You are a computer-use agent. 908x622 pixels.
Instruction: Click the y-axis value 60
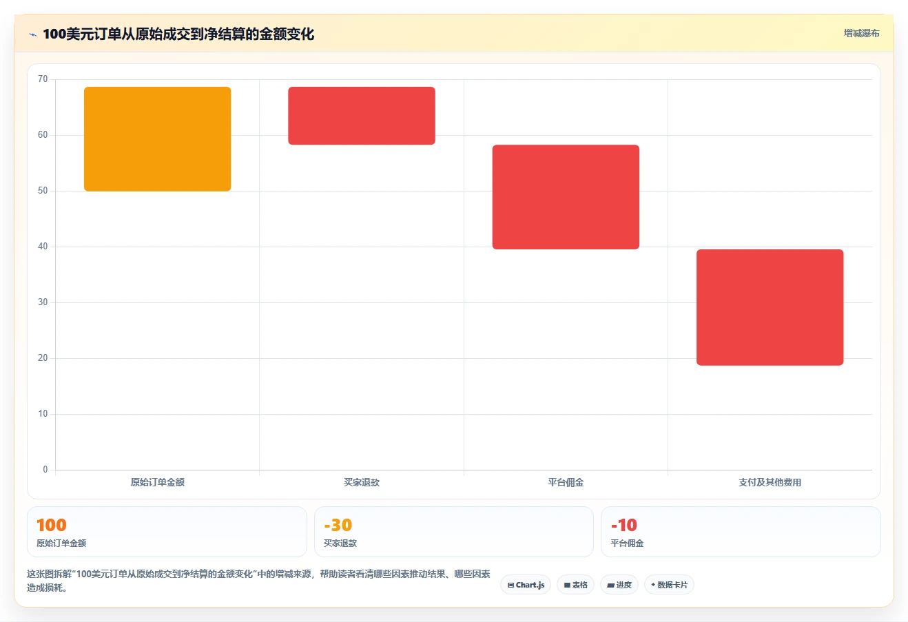tap(43, 135)
